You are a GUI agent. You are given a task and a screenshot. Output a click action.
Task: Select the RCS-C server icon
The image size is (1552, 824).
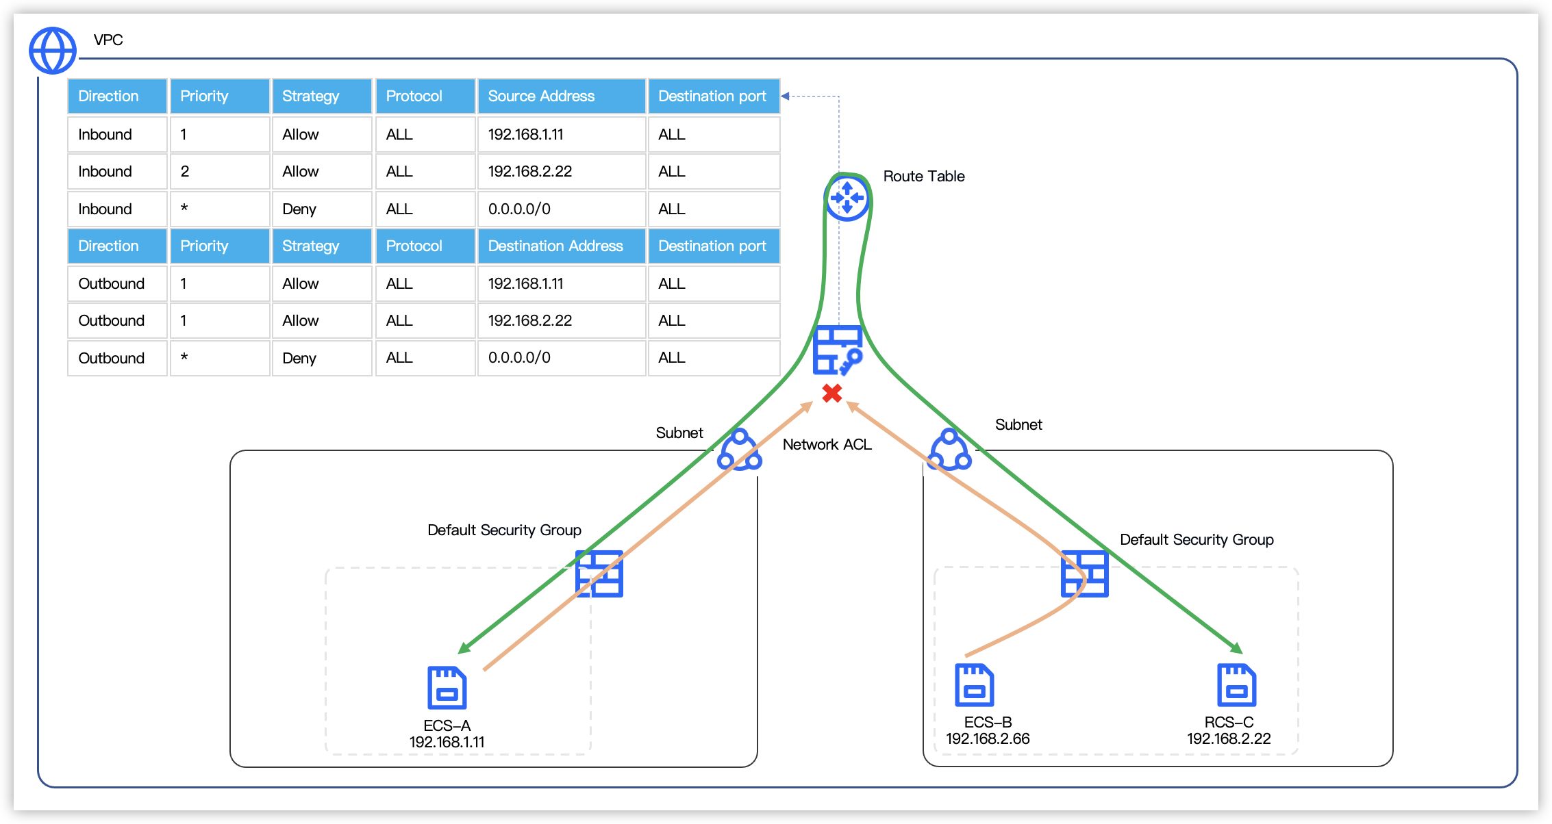(1236, 684)
